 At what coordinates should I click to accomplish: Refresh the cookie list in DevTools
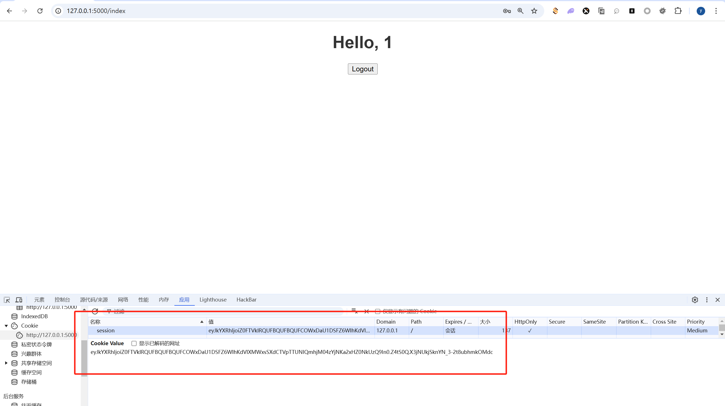[x=95, y=311]
